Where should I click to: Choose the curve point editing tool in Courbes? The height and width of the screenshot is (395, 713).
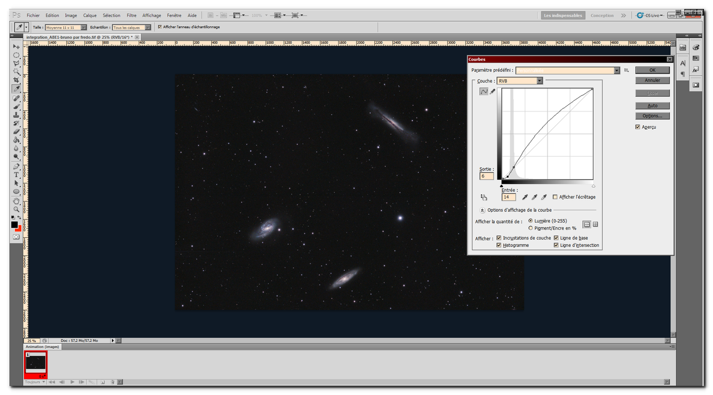tap(484, 91)
